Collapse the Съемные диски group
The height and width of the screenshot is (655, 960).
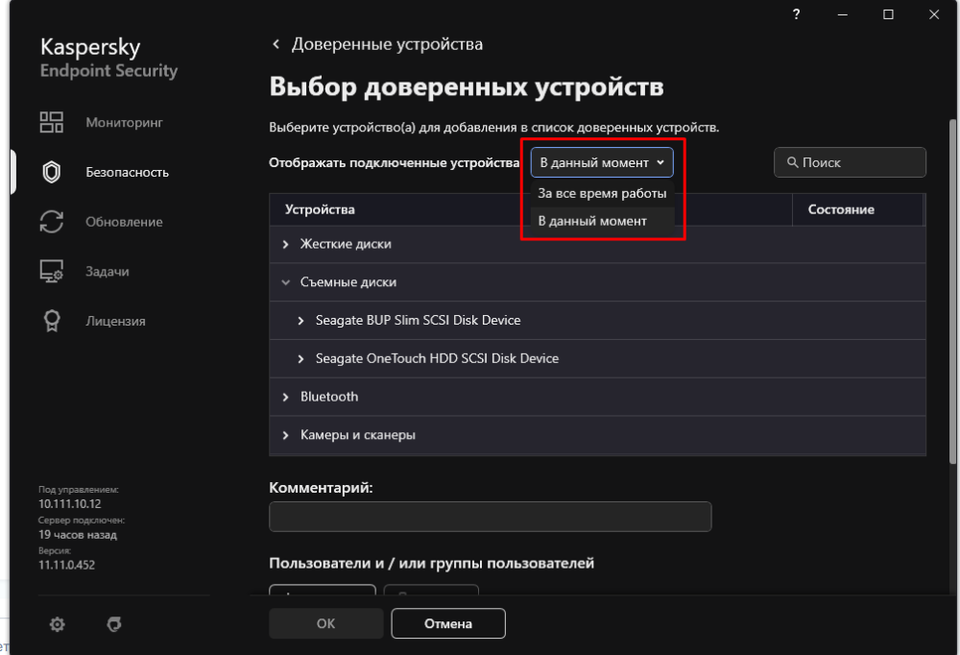click(286, 282)
